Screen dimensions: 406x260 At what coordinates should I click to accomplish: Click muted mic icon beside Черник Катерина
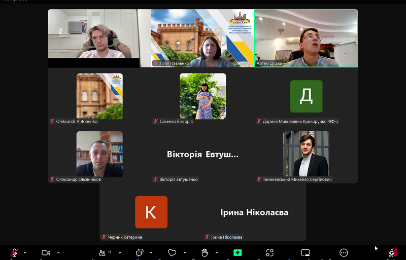104,237
